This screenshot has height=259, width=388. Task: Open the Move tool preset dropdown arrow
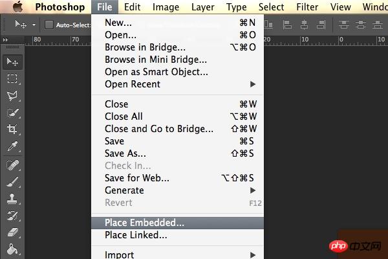(x=34, y=25)
